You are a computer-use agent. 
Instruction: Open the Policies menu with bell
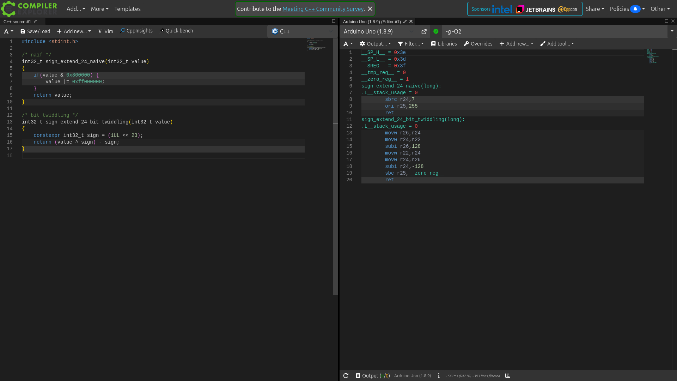click(x=627, y=9)
